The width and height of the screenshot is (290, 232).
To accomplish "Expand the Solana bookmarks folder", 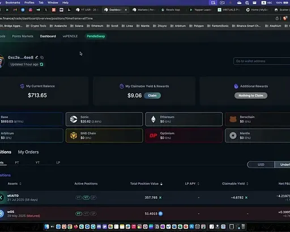I will 77,26.
